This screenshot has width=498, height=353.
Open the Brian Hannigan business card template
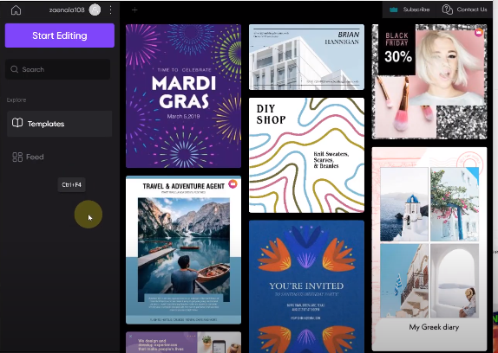pyautogui.click(x=306, y=57)
